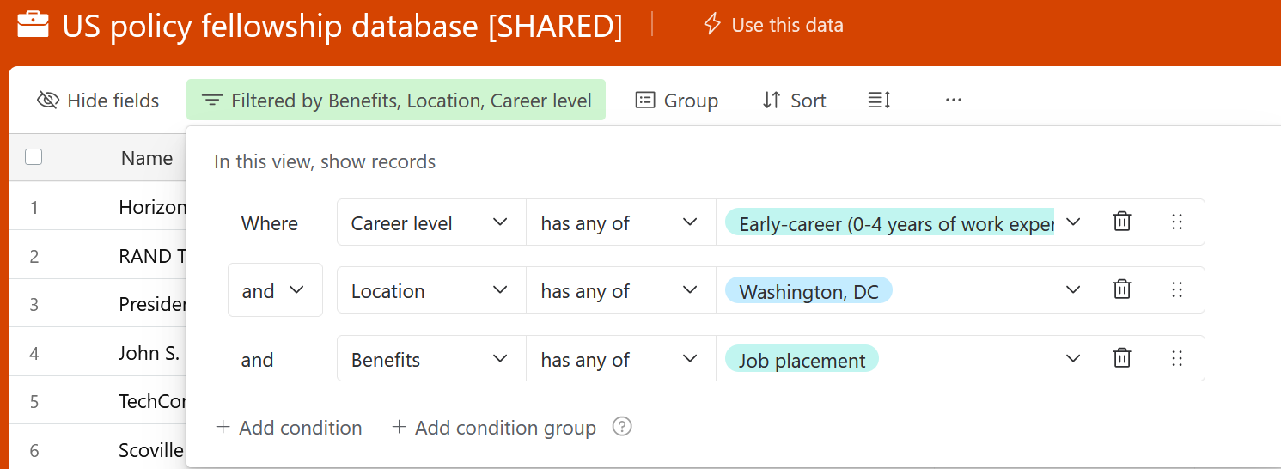Open the row height icon
This screenshot has width=1281, height=469.
879,100
